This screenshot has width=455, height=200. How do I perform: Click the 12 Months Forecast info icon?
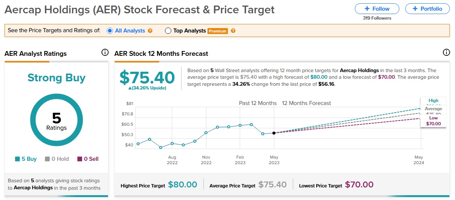tap(446, 52)
